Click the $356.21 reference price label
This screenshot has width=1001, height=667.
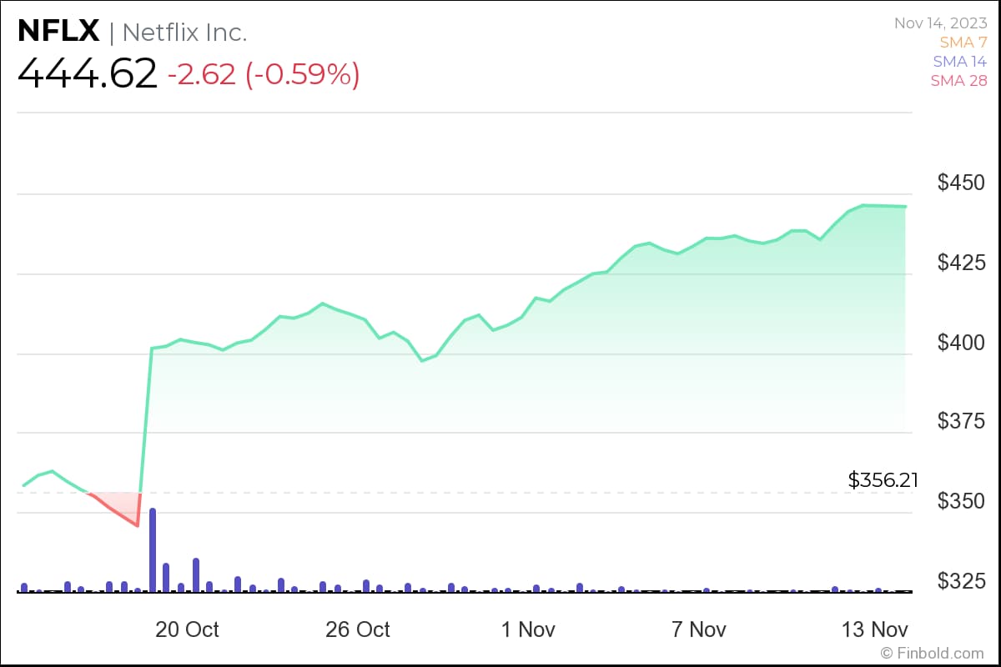pos(883,480)
